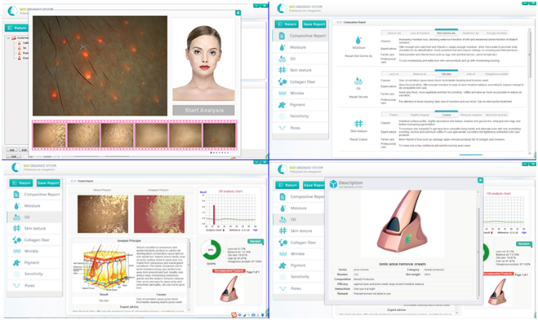The width and height of the screenshot is (538, 320).
Task: Click the Wrinkle icon beside the Composite Report page
Action: coord(282,93)
